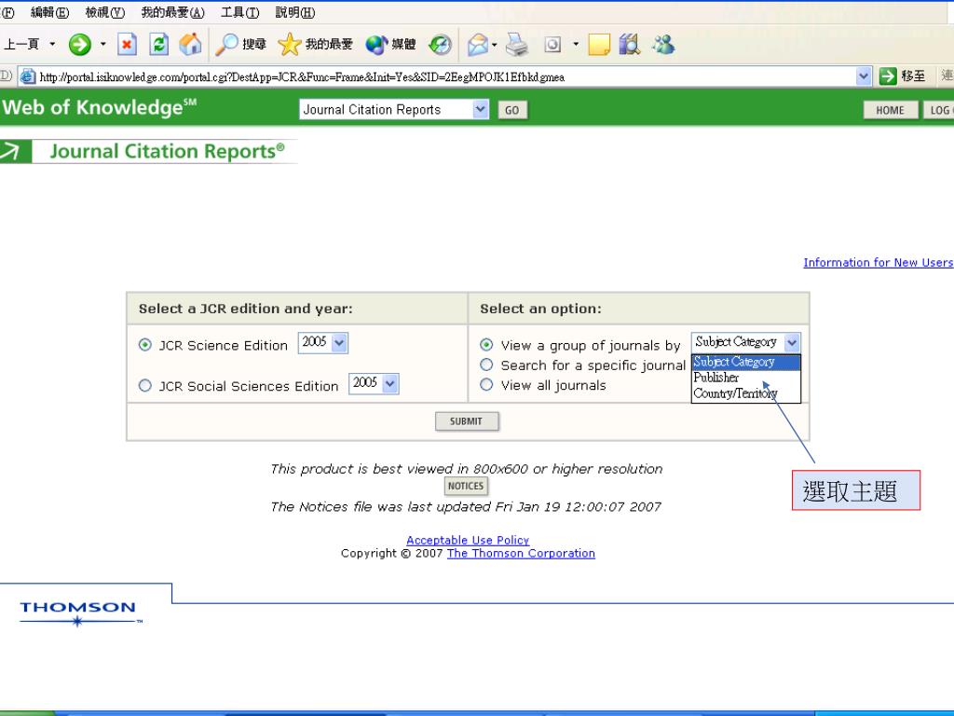954x716 pixels.
Task: Open the Back button history dropdown arrow
Action: tap(52, 45)
